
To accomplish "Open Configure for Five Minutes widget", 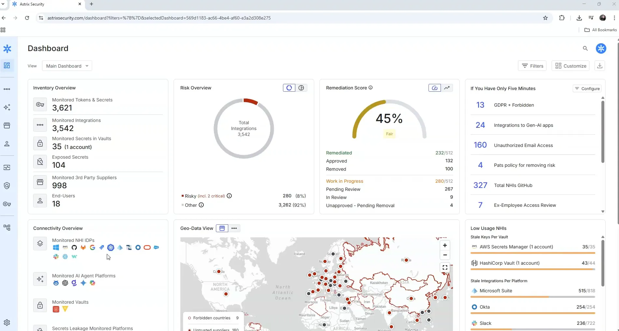I will tap(587, 88).
